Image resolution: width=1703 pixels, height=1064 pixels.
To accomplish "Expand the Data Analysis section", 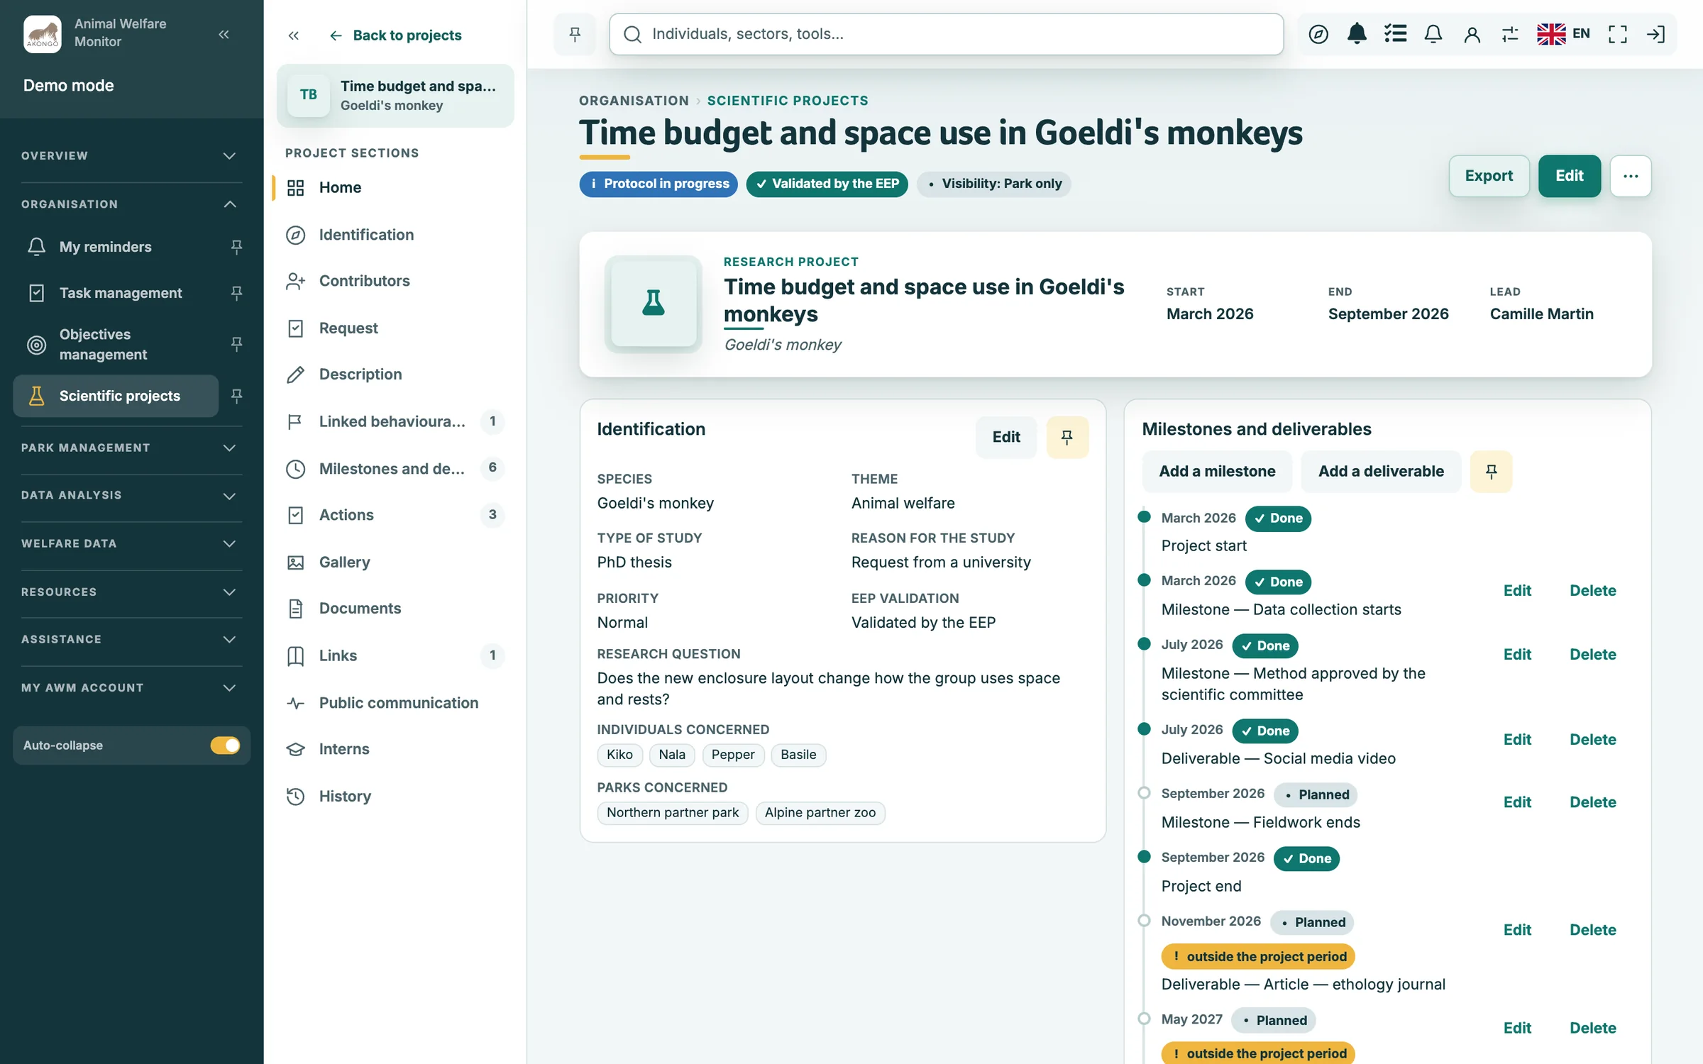I will [x=131, y=496].
